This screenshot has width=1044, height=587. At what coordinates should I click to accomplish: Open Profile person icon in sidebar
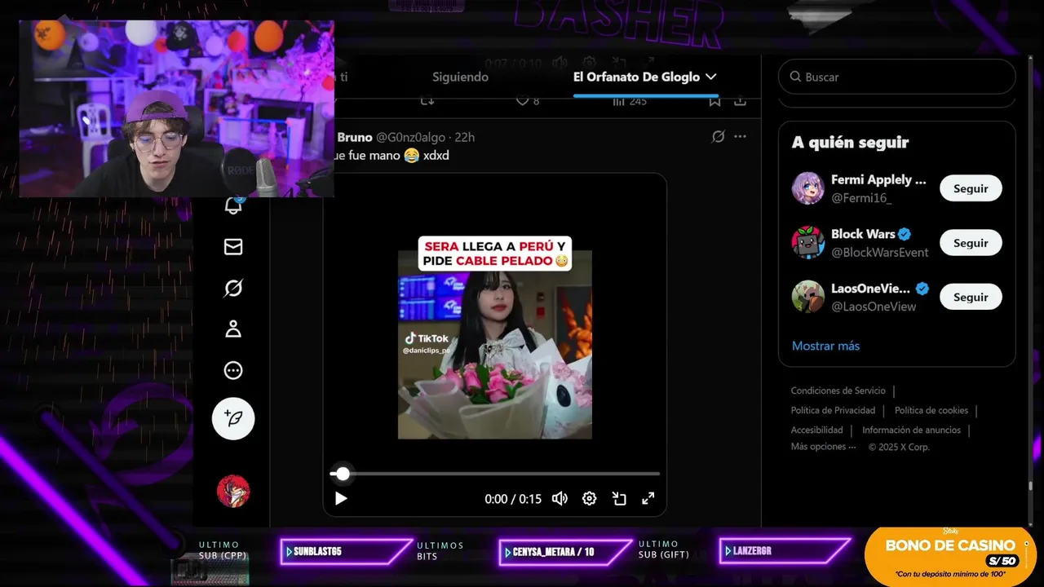[233, 329]
